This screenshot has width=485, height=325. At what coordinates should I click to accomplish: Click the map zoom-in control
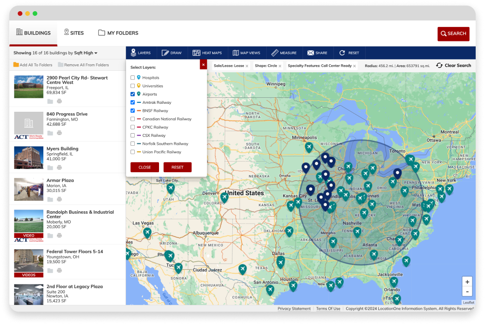(467, 281)
